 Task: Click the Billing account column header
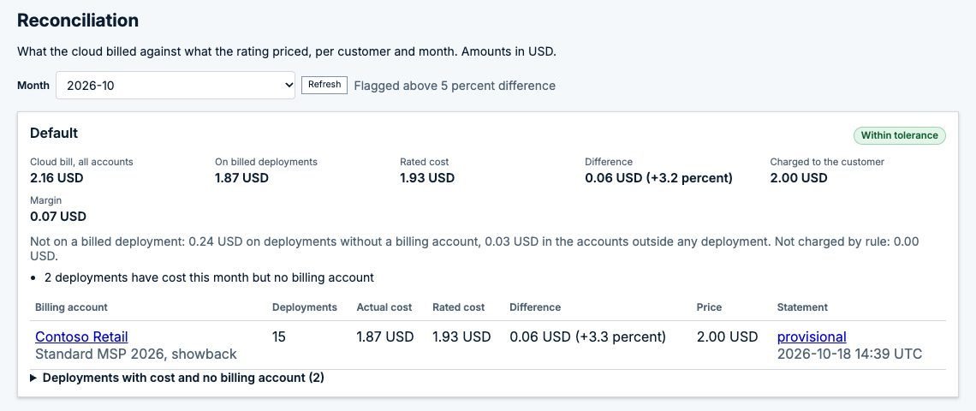coord(72,307)
